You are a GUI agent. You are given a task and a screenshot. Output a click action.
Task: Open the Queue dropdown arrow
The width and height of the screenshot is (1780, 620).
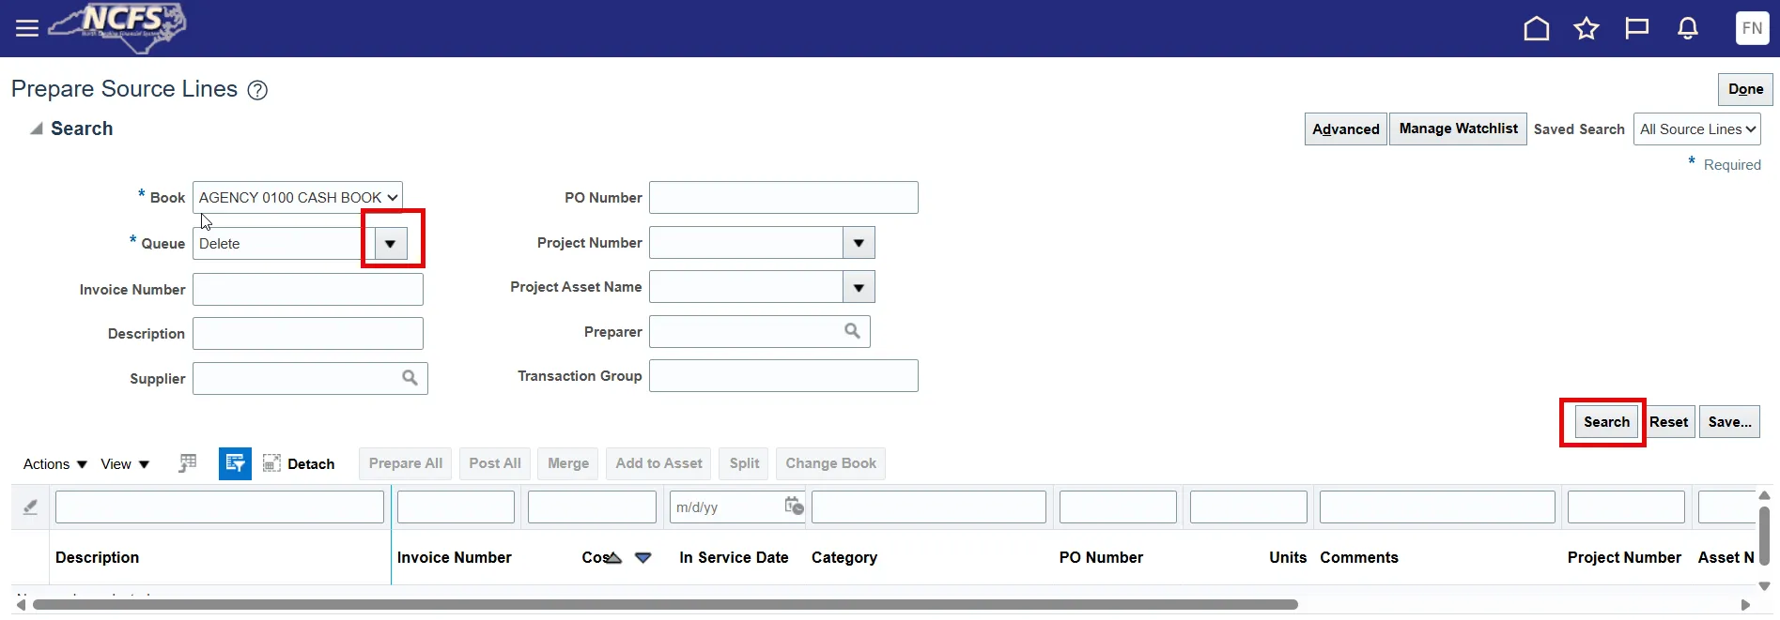(x=390, y=244)
